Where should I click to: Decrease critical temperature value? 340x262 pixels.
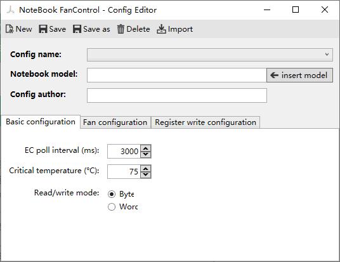146,174
